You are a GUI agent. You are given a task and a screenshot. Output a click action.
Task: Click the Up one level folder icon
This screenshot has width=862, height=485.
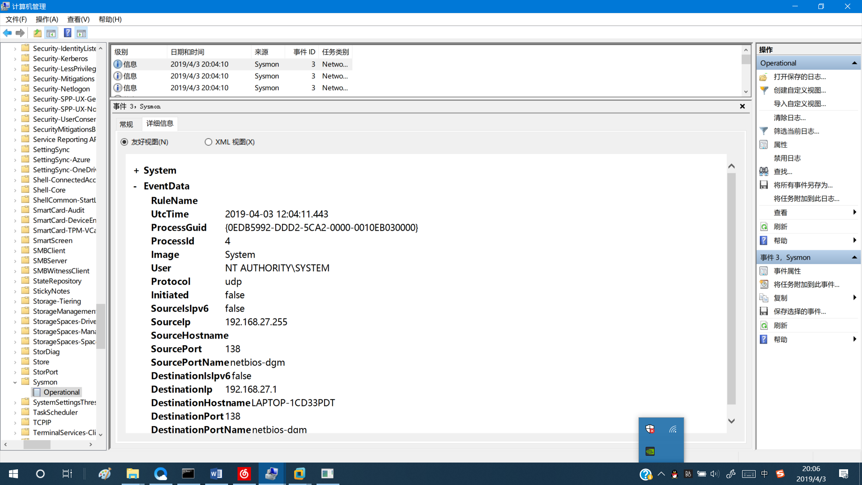point(38,33)
